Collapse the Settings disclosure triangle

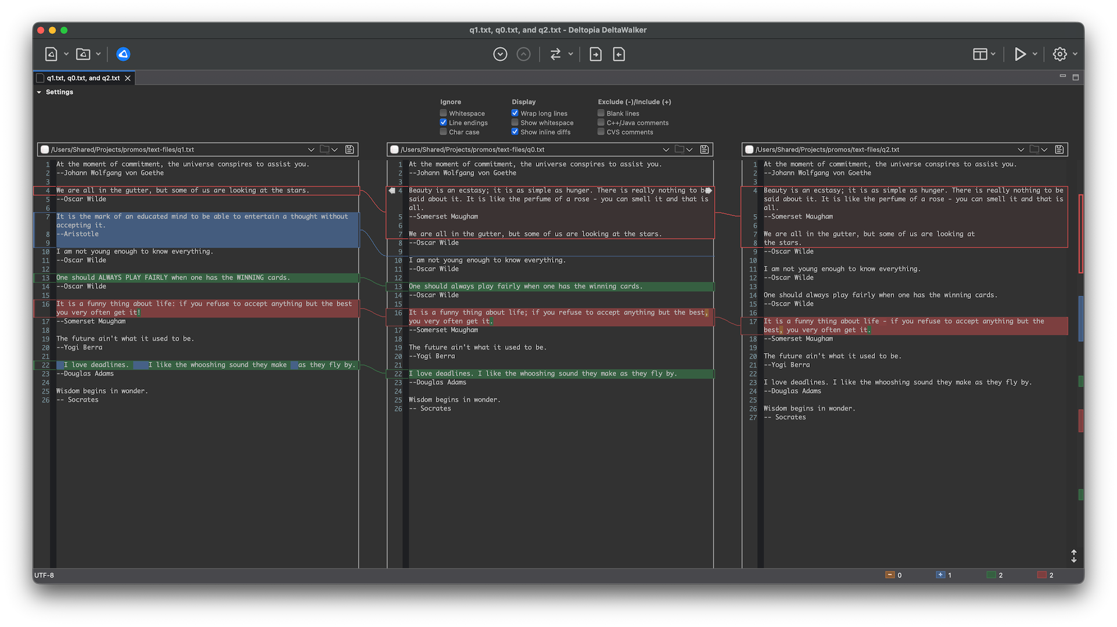pos(39,92)
